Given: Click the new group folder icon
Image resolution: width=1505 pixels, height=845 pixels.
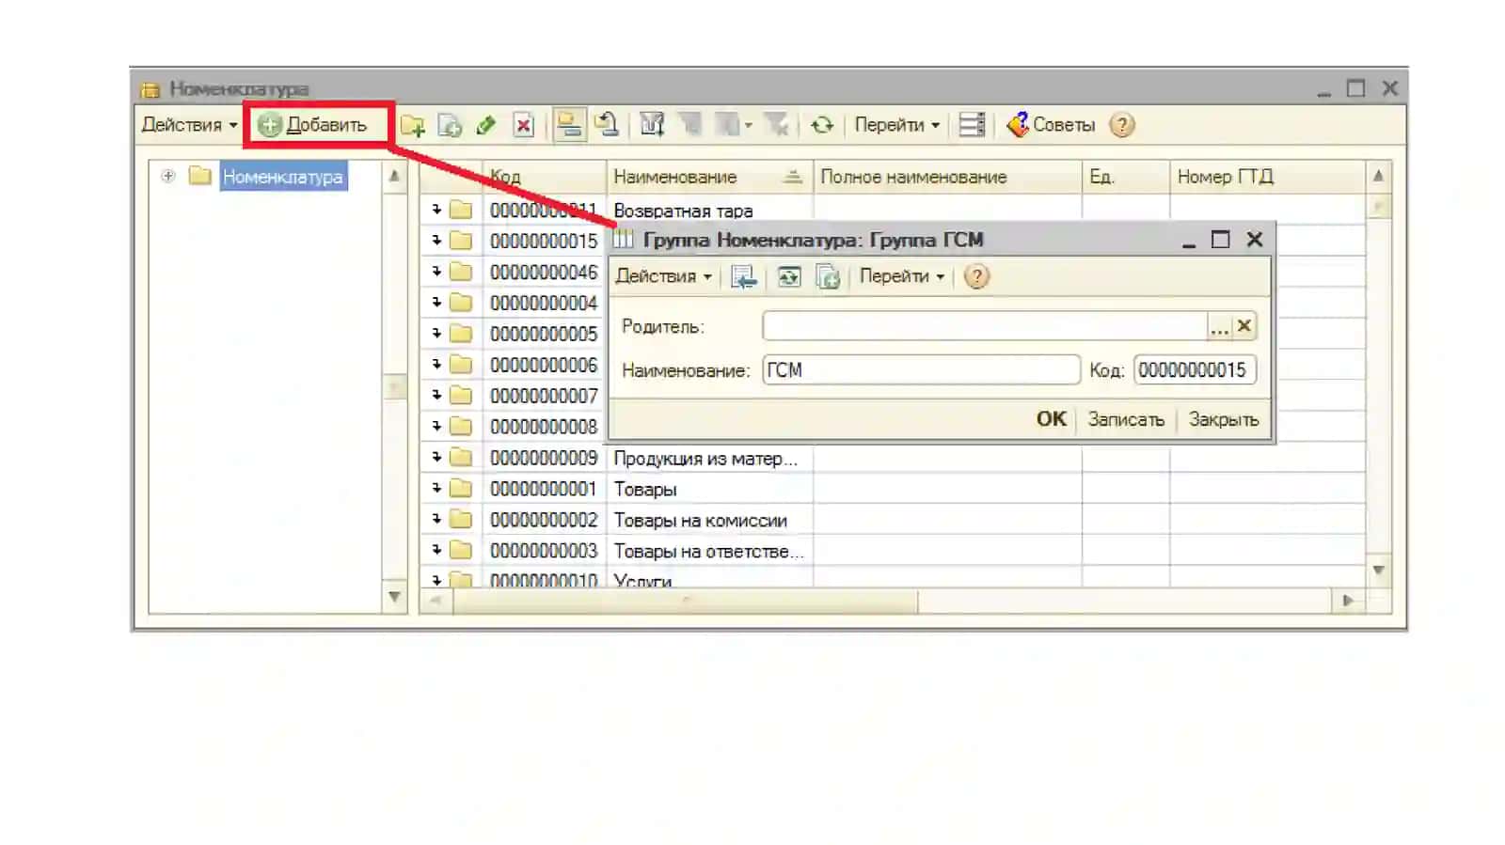Looking at the screenshot, I should click(413, 125).
